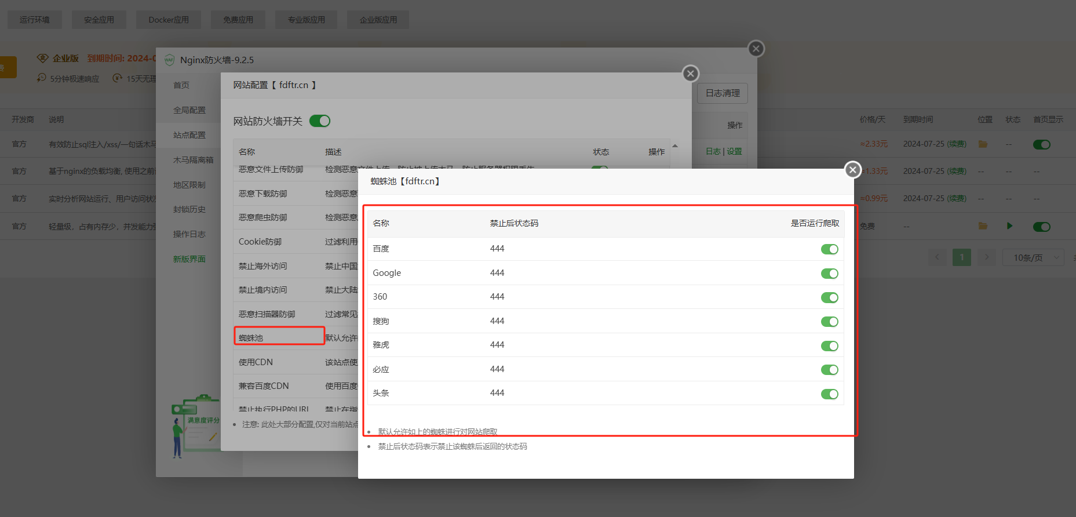The image size is (1076, 517).
Task: Switch to the 运行环境 tab
Action: (35, 20)
